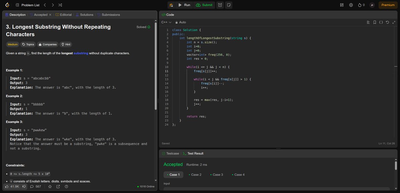Open the 567 comments
Screen dimensions: 400x193
tap(36, 186)
